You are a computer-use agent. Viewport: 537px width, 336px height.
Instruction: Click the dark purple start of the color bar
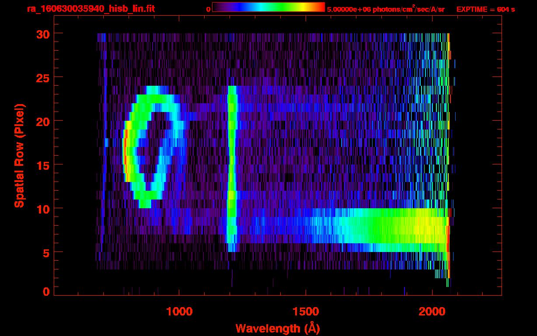pos(217,7)
